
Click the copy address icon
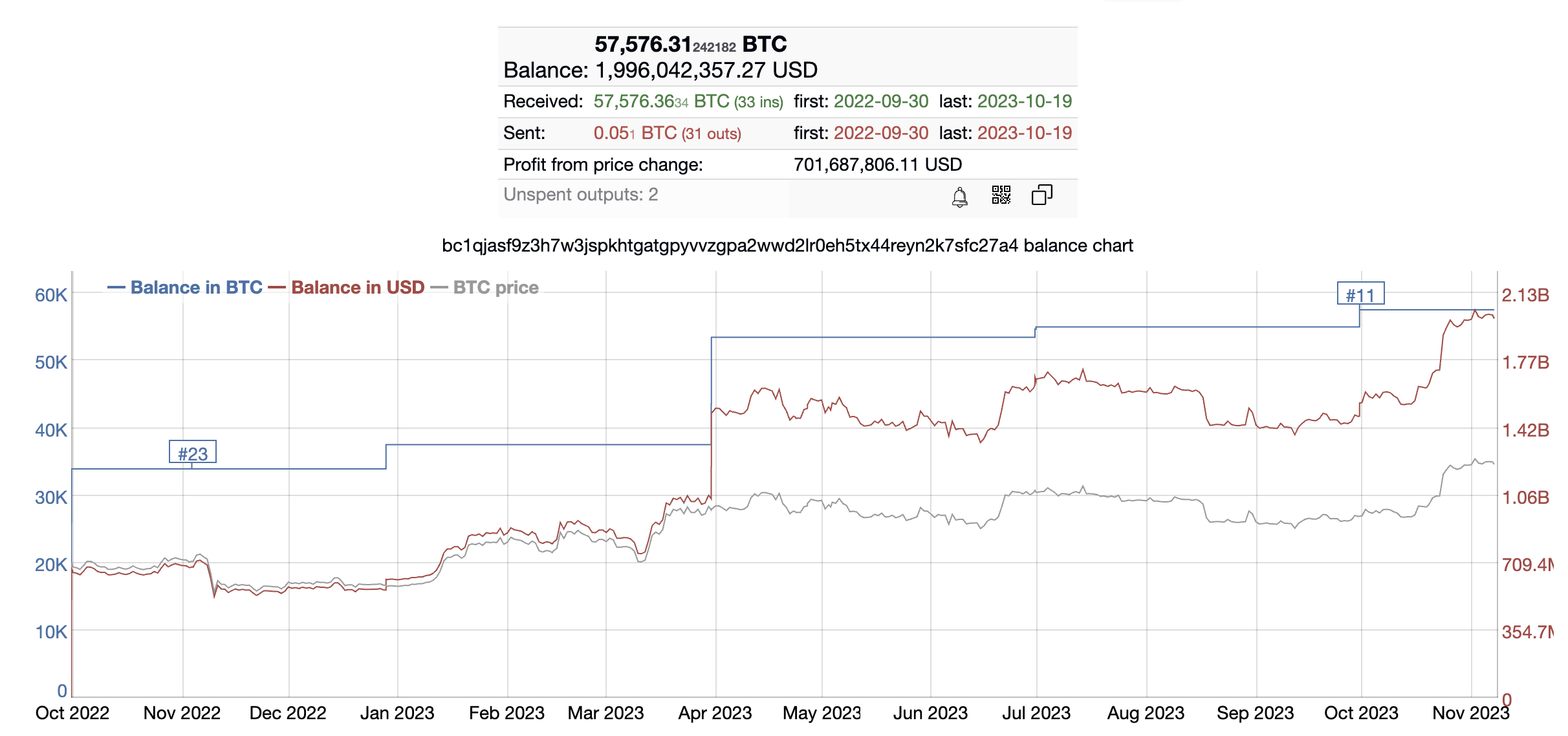(x=1041, y=195)
